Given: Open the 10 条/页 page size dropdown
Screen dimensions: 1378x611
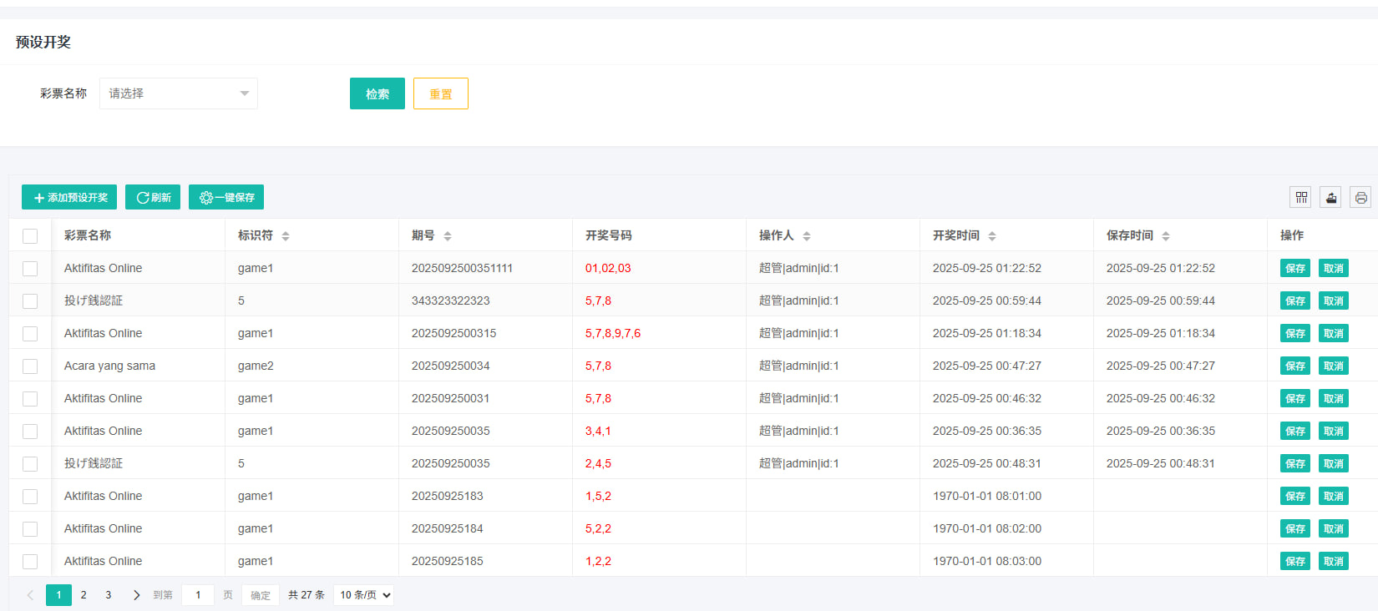Looking at the screenshot, I should (364, 595).
